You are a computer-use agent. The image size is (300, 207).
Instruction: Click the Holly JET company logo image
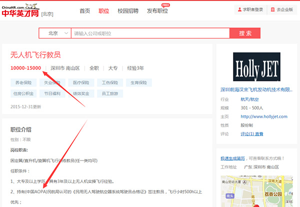(x=256, y=67)
